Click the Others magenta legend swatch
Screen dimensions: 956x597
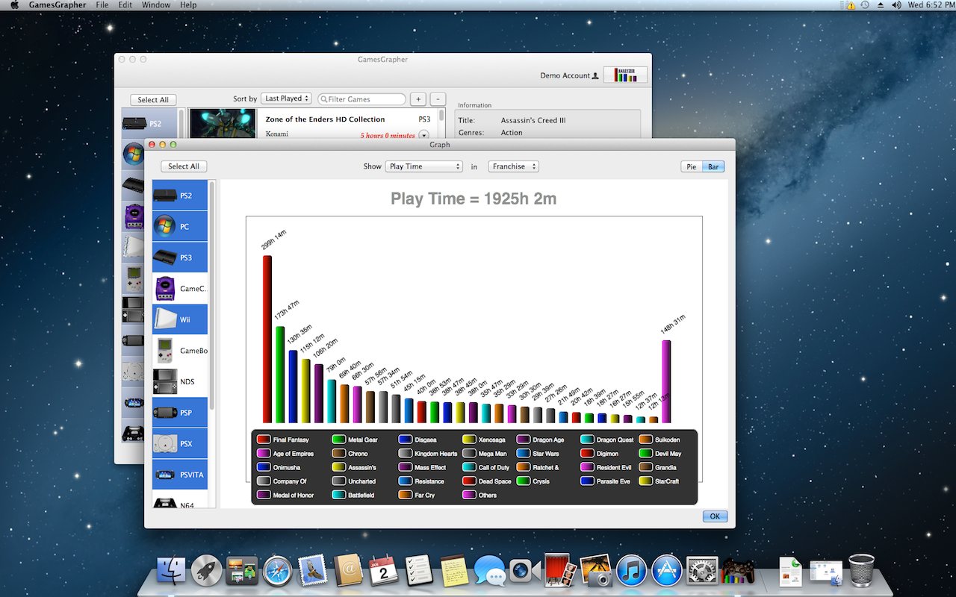[x=469, y=495]
